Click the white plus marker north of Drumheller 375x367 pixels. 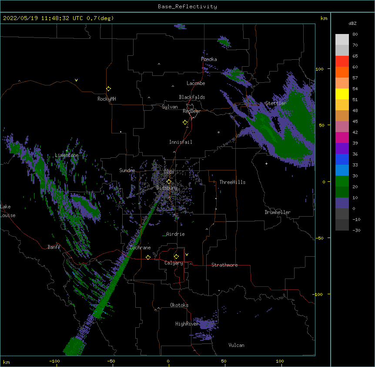[x=266, y=163]
